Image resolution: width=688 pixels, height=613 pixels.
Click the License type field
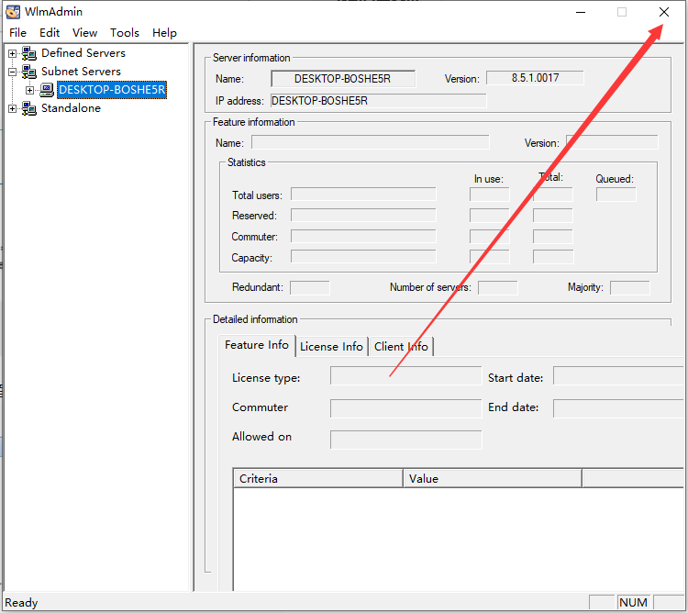tap(405, 377)
